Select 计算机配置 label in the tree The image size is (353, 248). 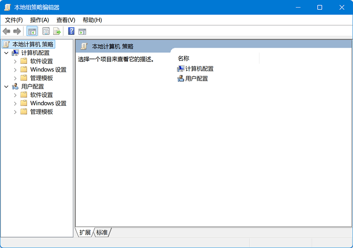tap(35, 53)
